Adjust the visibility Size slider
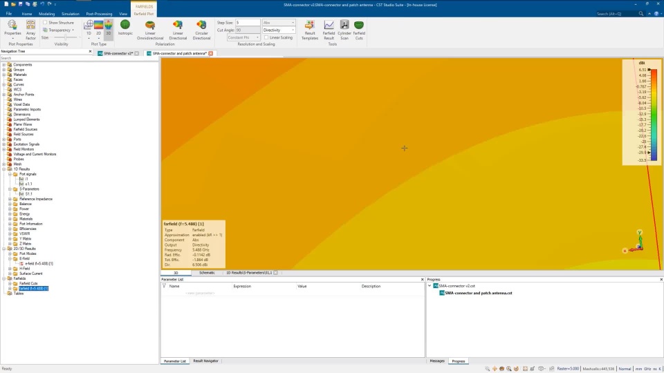 tap(65, 37)
